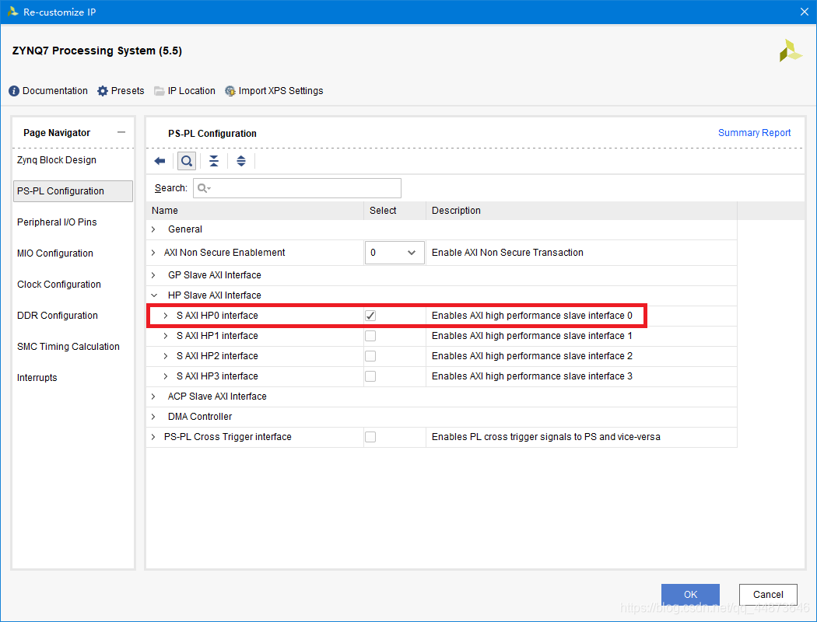Open the AXI Non Secure Enablement dropdown
The height and width of the screenshot is (622, 817).
point(394,253)
